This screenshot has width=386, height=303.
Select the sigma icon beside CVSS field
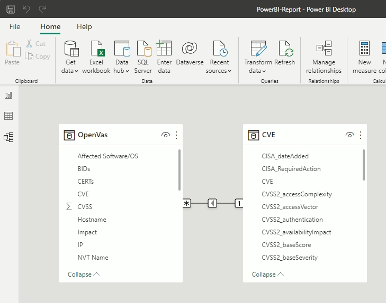click(69, 206)
